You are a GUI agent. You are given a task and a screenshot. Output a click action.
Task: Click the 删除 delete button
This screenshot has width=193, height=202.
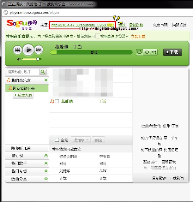click(98, 140)
